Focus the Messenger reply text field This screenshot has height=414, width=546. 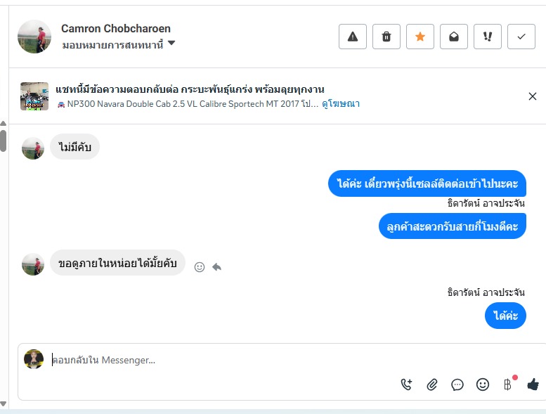pyautogui.click(x=211, y=360)
